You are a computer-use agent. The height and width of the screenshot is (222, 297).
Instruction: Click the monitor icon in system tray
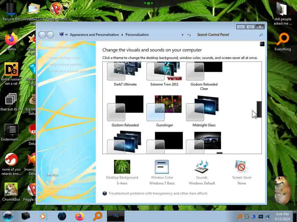261,217
